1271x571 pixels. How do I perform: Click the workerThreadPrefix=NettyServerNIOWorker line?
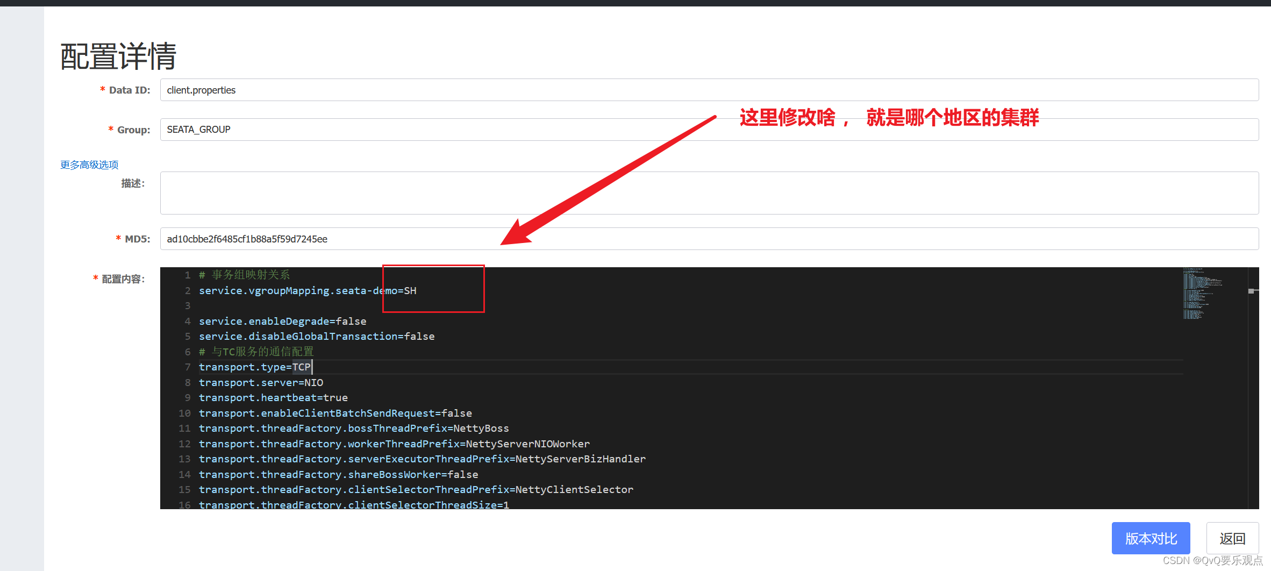coord(394,444)
